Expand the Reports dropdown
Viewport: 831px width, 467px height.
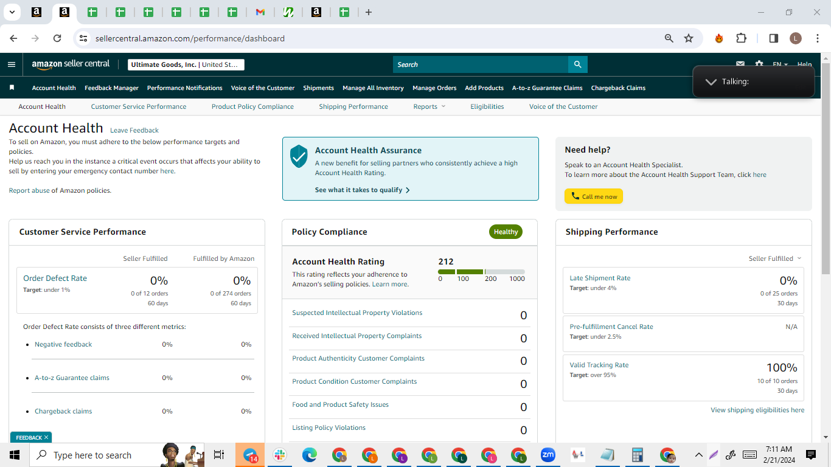click(x=429, y=106)
